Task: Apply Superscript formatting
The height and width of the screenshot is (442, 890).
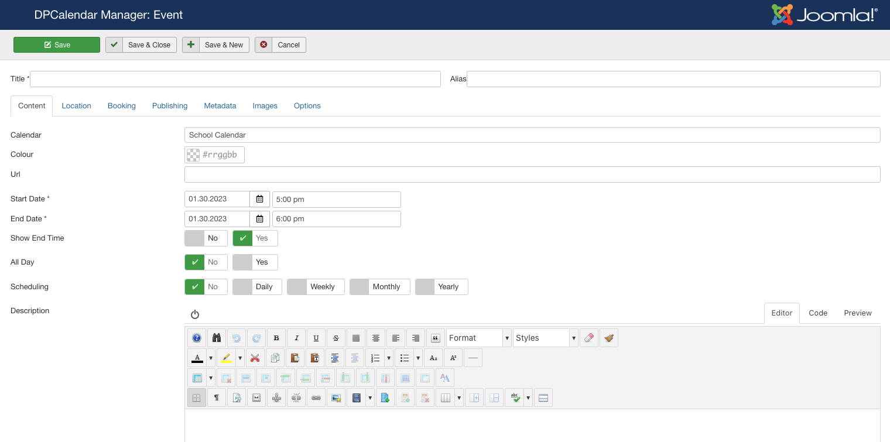Action: click(453, 358)
